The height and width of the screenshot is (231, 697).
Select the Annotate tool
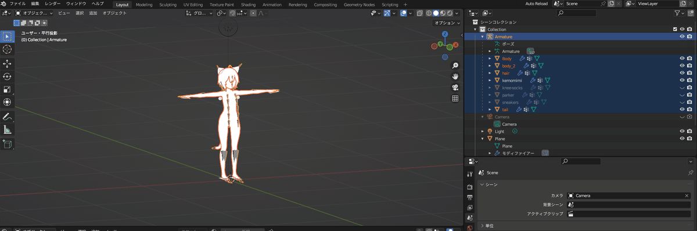point(8,117)
